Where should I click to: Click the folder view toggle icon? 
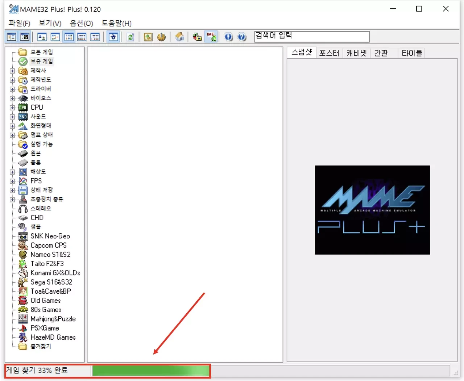coord(11,37)
